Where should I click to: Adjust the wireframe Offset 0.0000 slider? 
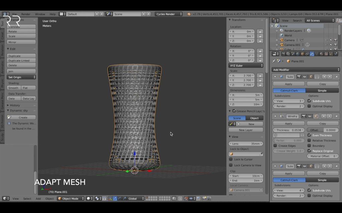323,130
